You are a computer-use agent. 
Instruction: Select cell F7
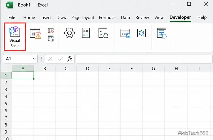coord(131,118)
